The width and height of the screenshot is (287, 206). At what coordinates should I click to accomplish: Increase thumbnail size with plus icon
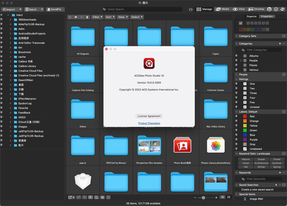[216, 198]
